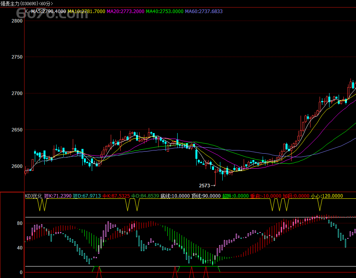Screen dimensions: 356x278
Task: Click the 小心:120.0000 label
Action: (x=327, y=196)
